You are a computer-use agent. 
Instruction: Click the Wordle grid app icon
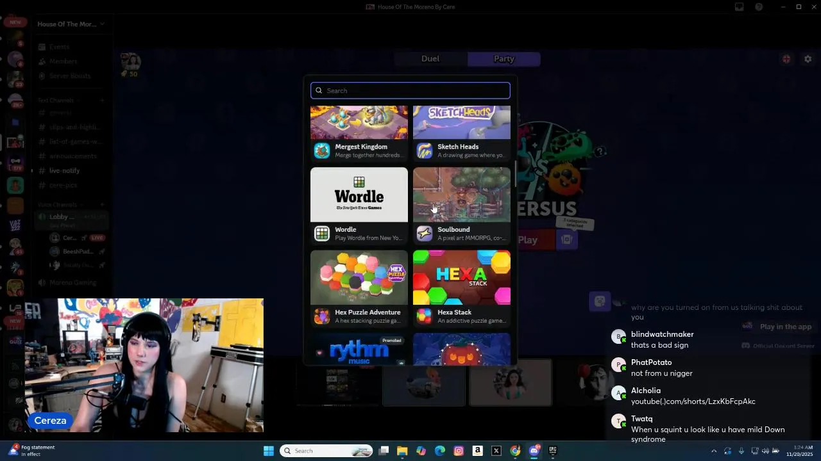point(322,234)
